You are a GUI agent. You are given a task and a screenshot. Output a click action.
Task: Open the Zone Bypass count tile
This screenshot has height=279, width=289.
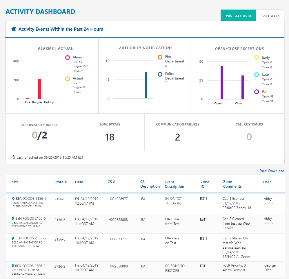tap(110, 132)
